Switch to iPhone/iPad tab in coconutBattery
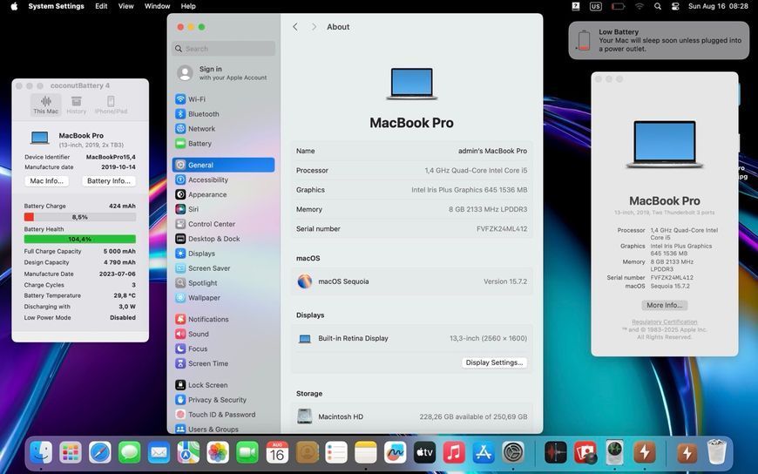This screenshot has height=474, width=758. (x=111, y=105)
